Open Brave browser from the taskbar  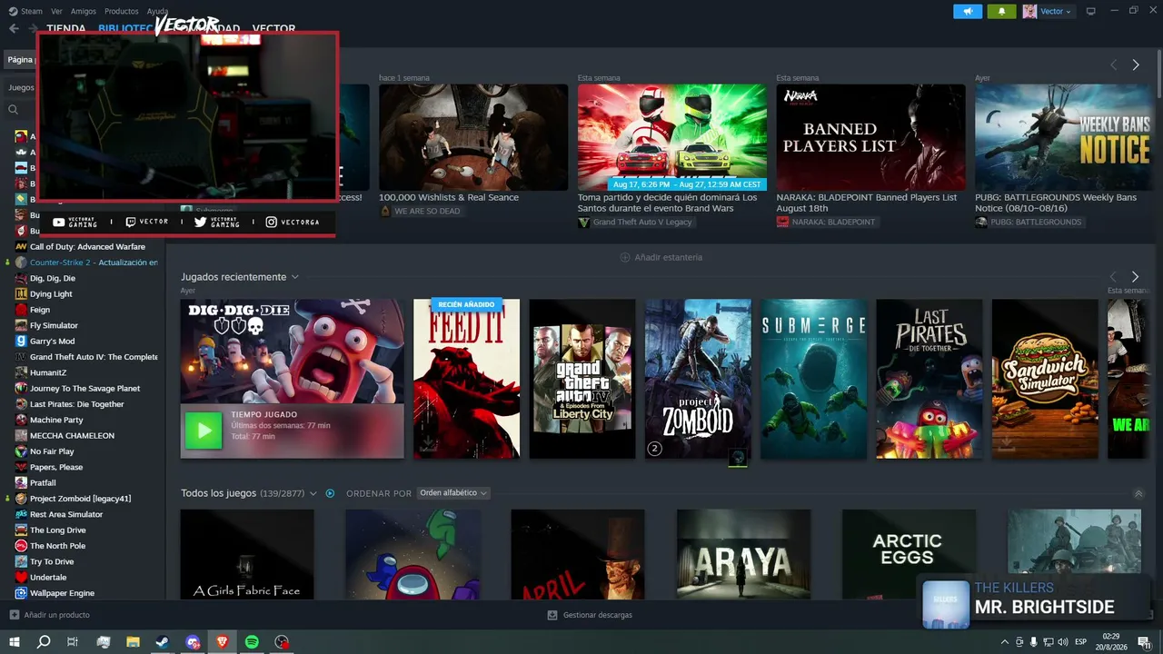[222, 642]
